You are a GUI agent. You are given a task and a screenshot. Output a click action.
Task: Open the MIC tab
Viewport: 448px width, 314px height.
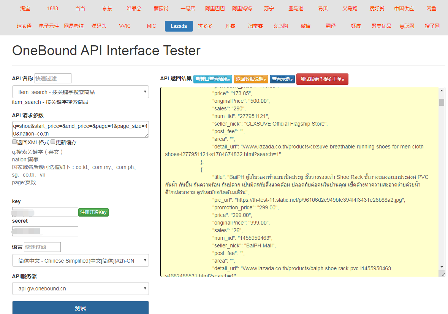[x=152, y=26]
